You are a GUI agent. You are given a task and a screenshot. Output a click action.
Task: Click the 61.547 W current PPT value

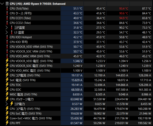[76, 123]
